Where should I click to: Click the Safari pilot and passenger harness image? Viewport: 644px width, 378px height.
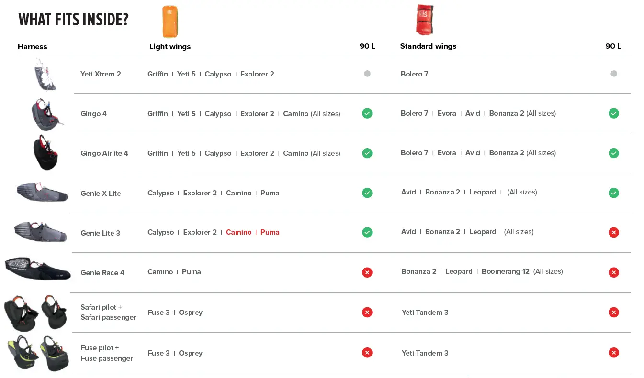pyautogui.click(x=36, y=312)
